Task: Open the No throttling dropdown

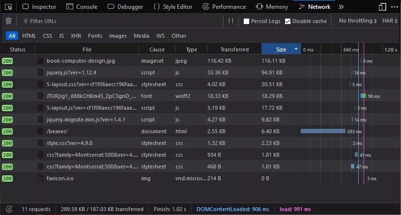Action: [358, 21]
